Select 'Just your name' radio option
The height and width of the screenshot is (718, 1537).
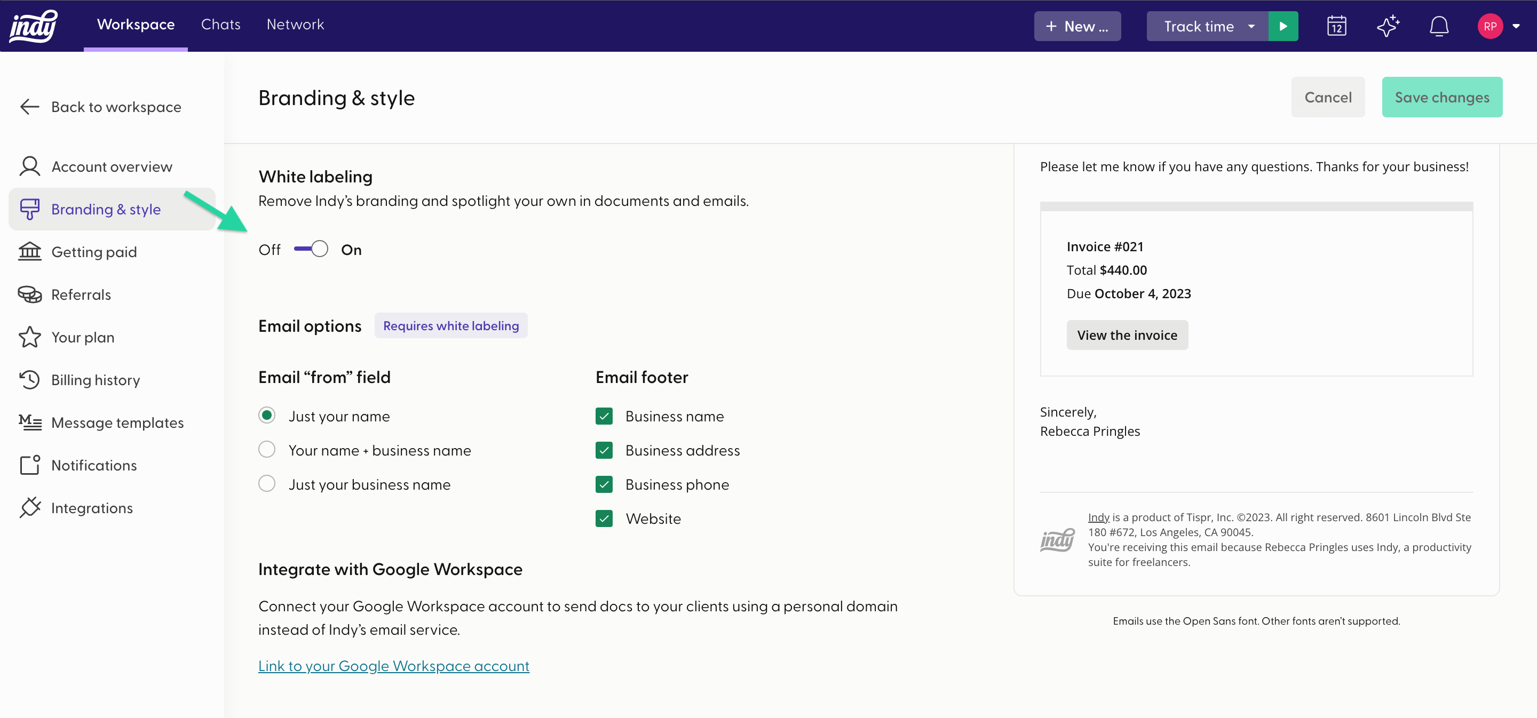267,415
